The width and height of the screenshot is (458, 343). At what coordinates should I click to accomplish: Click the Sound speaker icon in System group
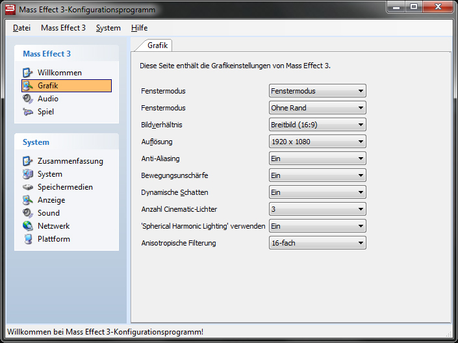[28, 213]
